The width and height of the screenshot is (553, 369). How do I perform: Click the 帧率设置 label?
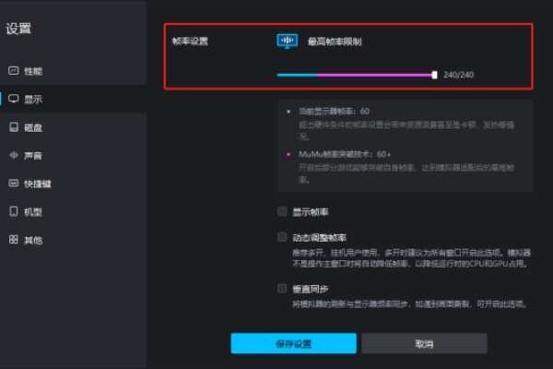click(x=190, y=42)
